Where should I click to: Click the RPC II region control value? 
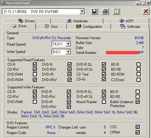tap(50, 127)
